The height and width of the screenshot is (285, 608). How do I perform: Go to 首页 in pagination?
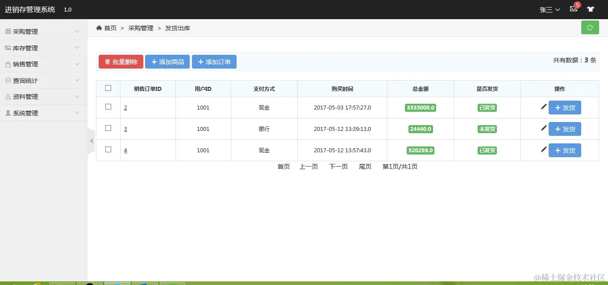(283, 167)
